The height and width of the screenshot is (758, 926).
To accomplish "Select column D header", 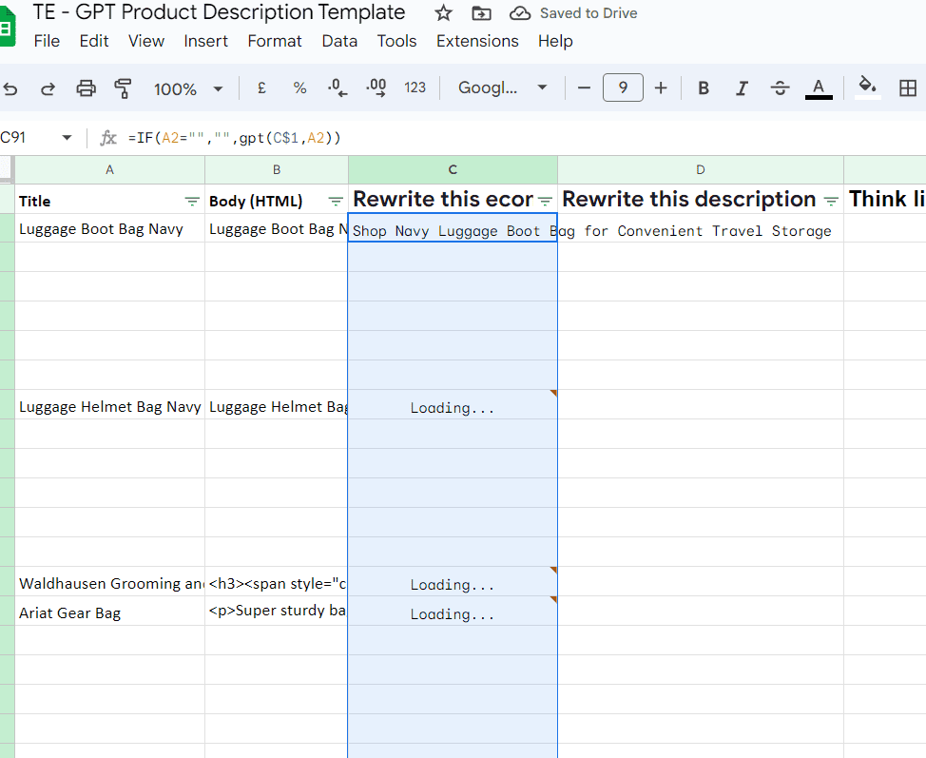I will point(701,170).
